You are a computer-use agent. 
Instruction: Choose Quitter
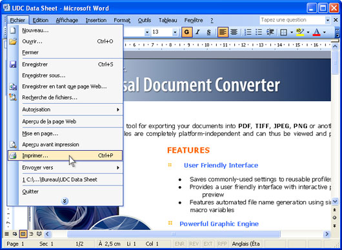tap(65, 191)
